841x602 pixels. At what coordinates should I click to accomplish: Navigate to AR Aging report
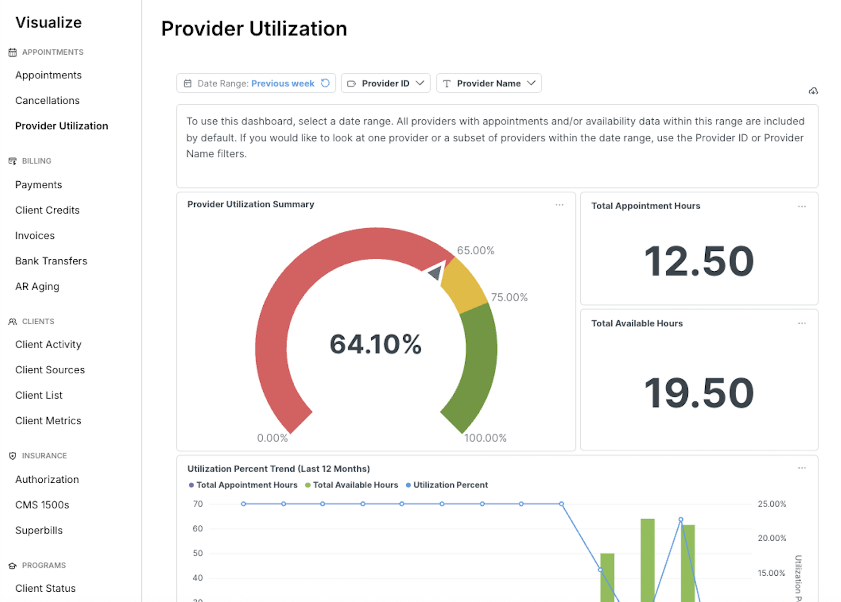tap(37, 286)
